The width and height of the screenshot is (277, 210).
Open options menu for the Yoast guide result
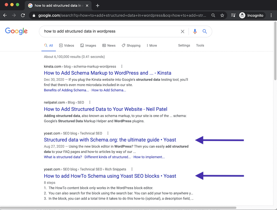pos(108,133)
